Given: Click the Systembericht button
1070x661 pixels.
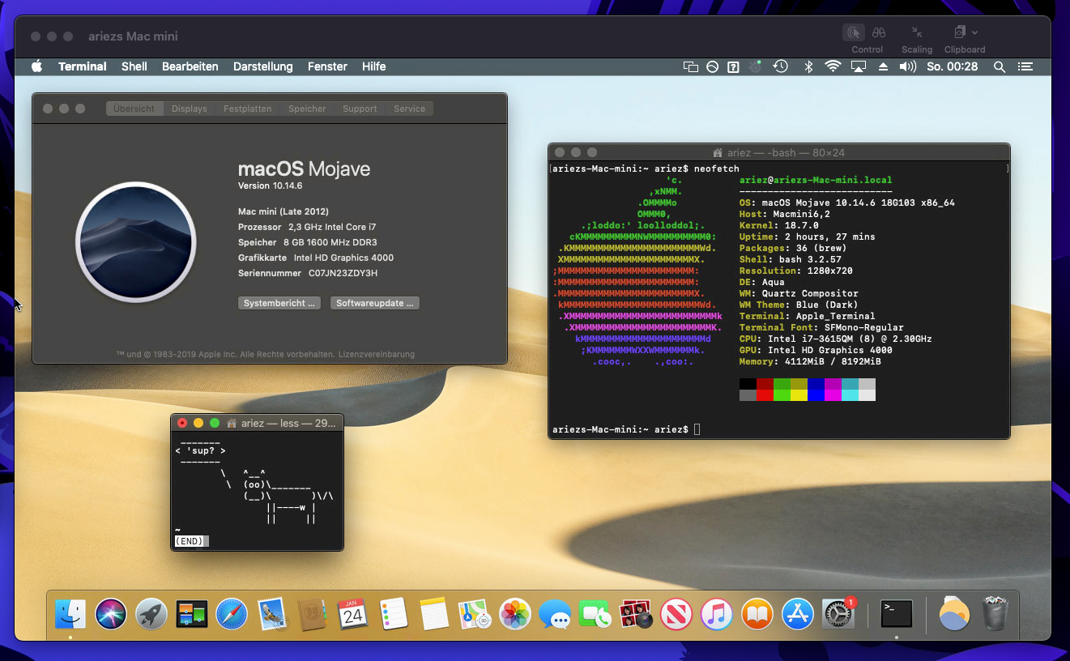Looking at the screenshot, I should point(280,303).
